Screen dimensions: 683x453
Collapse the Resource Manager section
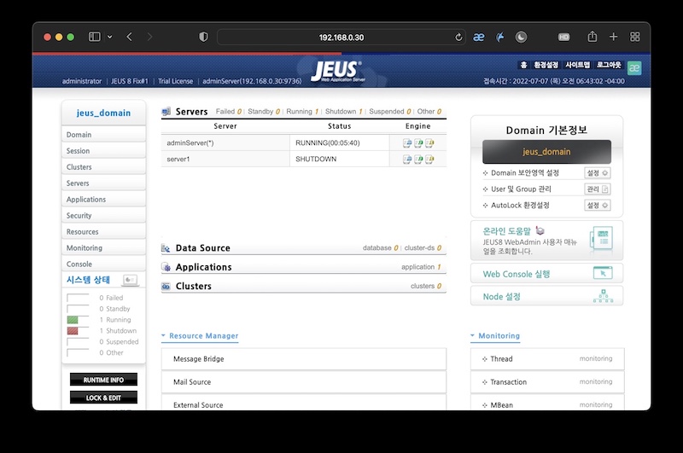(x=163, y=336)
